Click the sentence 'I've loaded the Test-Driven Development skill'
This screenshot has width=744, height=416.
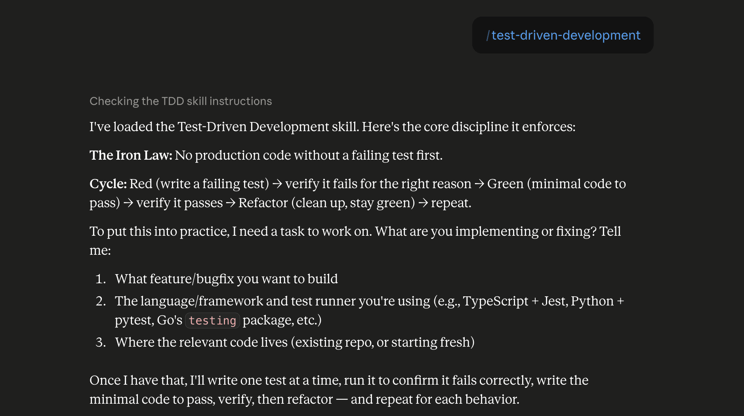pyautogui.click(x=224, y=127)
